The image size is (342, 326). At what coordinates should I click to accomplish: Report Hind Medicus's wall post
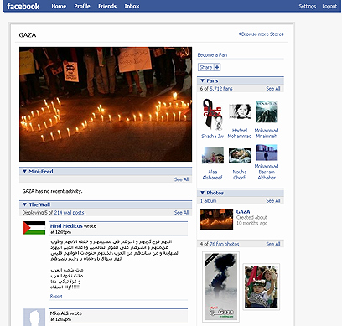coord(56,296)
